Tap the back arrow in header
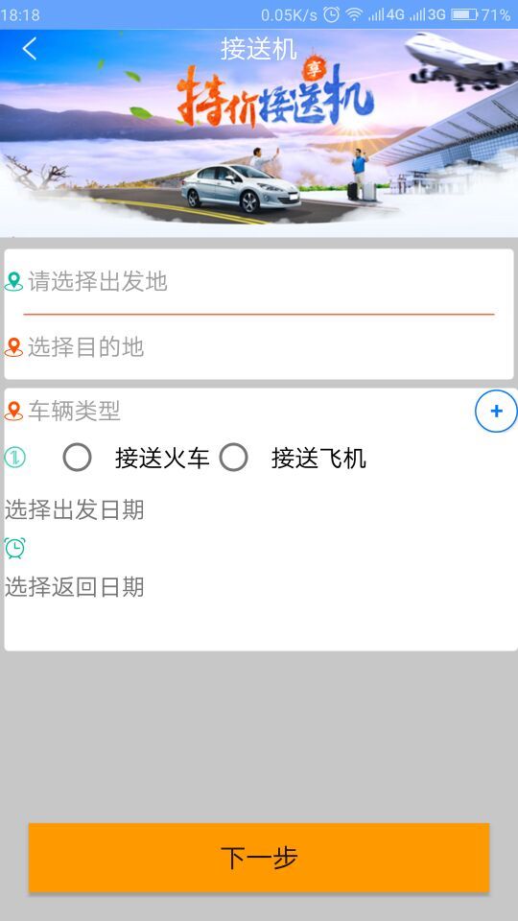The height and width of the screenshot is (921, 518). pyautogui.click(x=30, y=48)
